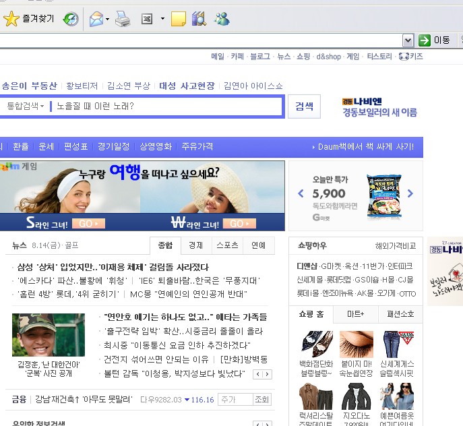Viewport: 463px width, 426px height.
Task: Click next news page arrow button
Action: click(268, 374)
